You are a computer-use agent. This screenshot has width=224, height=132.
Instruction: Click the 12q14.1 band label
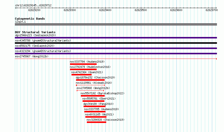20,22
